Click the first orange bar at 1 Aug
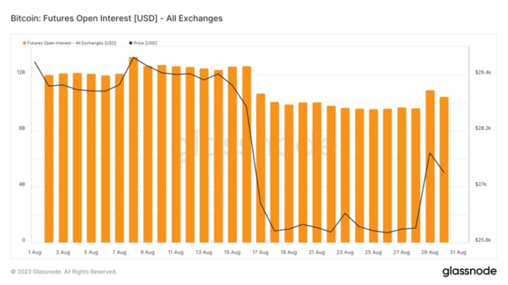508x285 pixels. click(49, 158)
